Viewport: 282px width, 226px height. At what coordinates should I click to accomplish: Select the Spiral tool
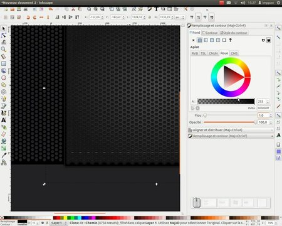pos(4,92)
